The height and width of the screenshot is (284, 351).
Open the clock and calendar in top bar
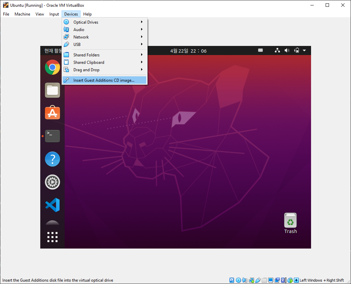[188, 51]
